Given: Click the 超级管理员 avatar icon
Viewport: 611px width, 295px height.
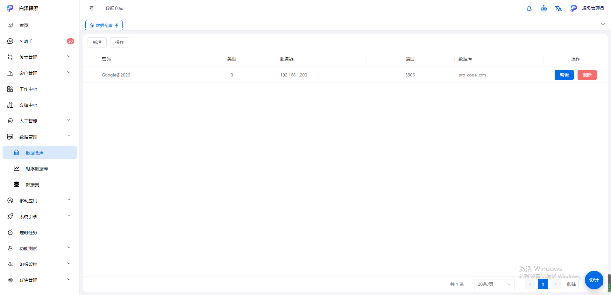Looking at the screenshot, I should coord(573,8).
